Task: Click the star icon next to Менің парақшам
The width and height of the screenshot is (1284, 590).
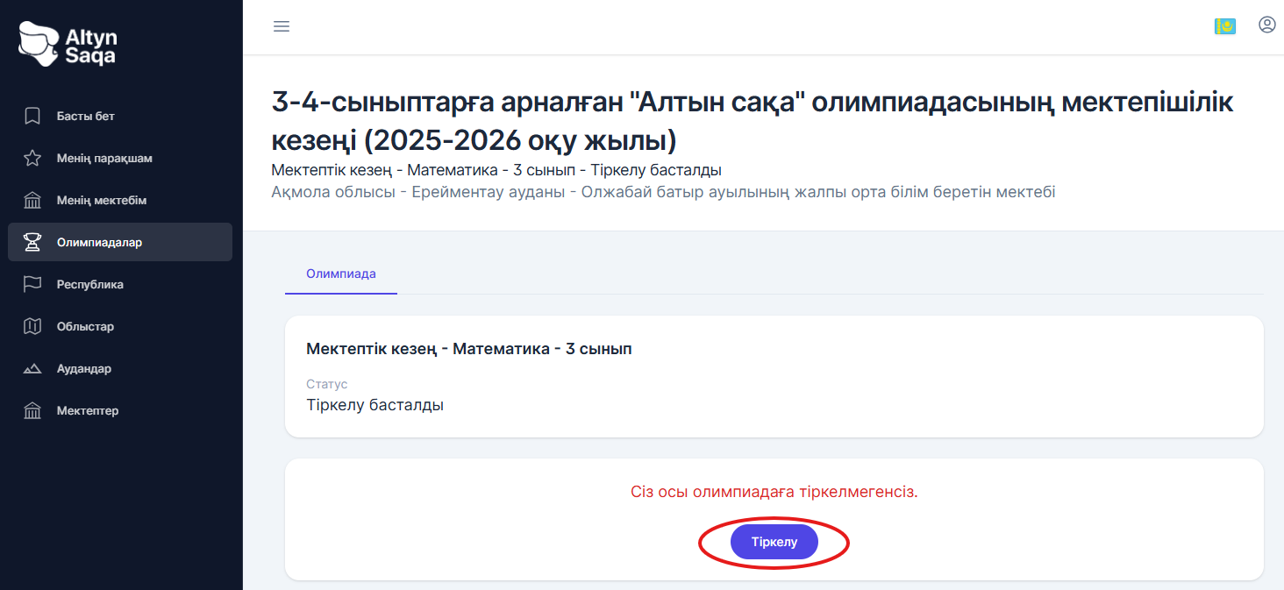Action: tap(31, 158)
